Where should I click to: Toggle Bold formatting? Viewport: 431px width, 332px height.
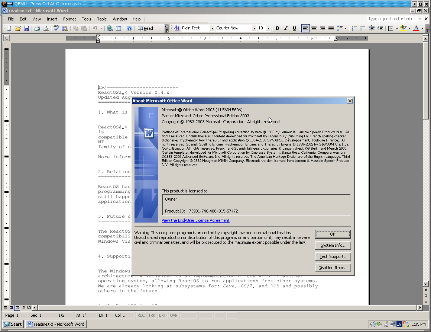[x=277, y=28]
